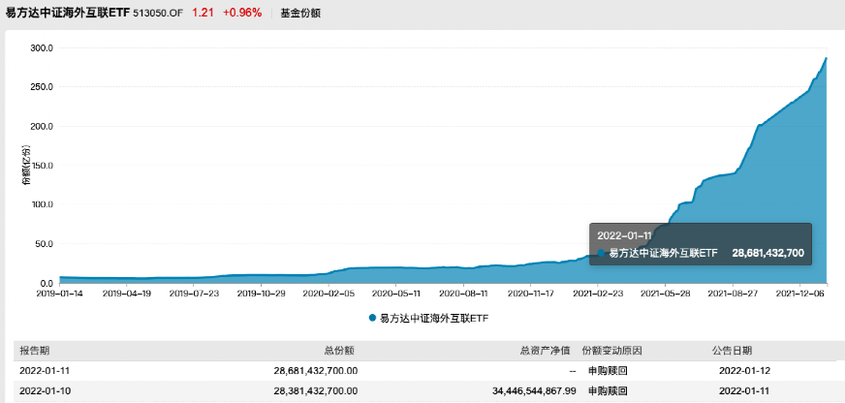Click the tooltip date 2022-01-11
Viewport: 845px width, 403px height.
pyautogui.click(x=625, y=236)
